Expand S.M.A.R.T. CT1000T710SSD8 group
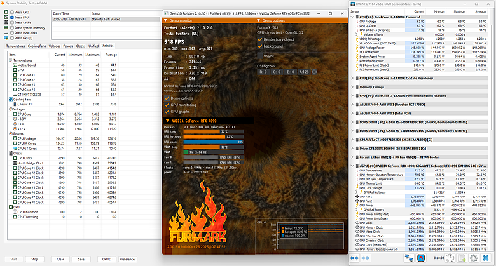Image resolution: width=496 pixels, height=266 pixels. [x=353, y=139]
